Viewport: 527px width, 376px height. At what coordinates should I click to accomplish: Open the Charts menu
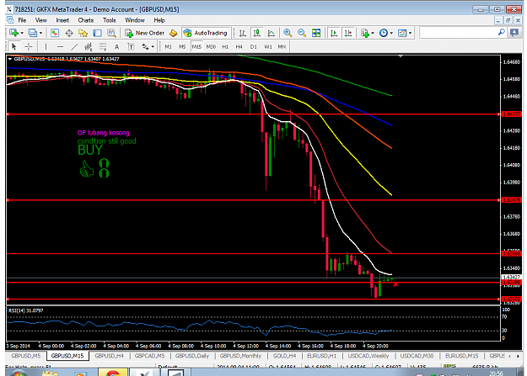(x=86, y=20)
